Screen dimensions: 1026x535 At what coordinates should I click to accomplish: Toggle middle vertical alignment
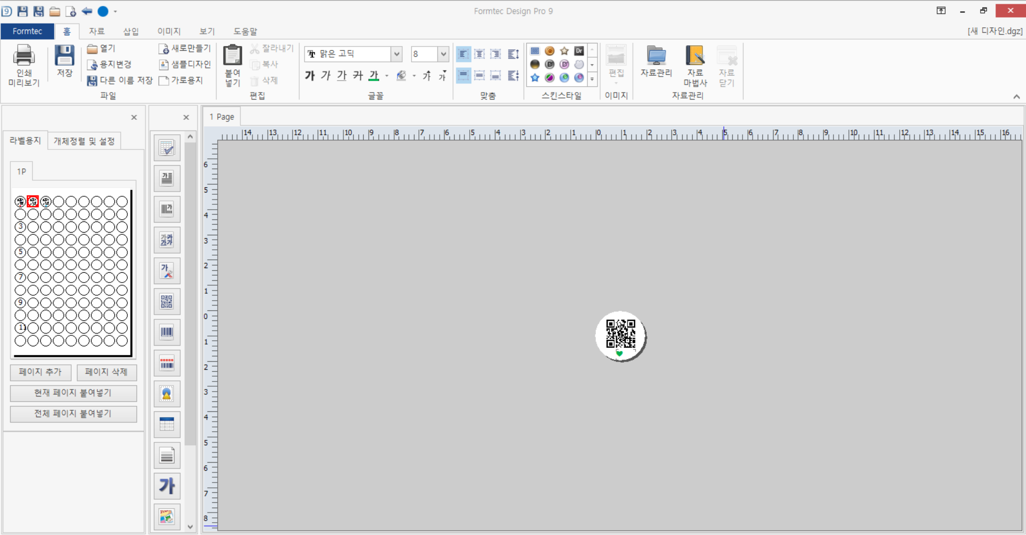click(479, 75)
